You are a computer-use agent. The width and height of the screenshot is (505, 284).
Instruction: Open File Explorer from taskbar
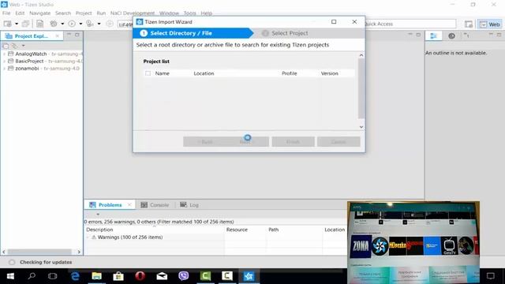[x=96, y=276]
